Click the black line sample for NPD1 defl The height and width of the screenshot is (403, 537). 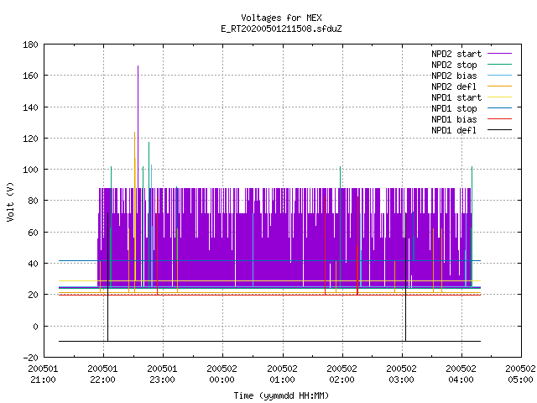(x=499, y=130)
